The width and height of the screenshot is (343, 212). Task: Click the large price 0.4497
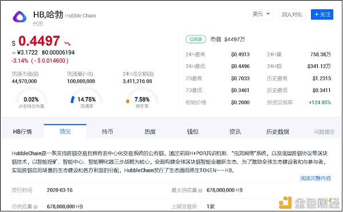point(39,41)
